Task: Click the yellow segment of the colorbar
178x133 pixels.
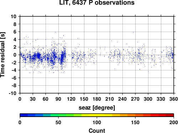Action: pyautogui.click(x=97, y=115)
